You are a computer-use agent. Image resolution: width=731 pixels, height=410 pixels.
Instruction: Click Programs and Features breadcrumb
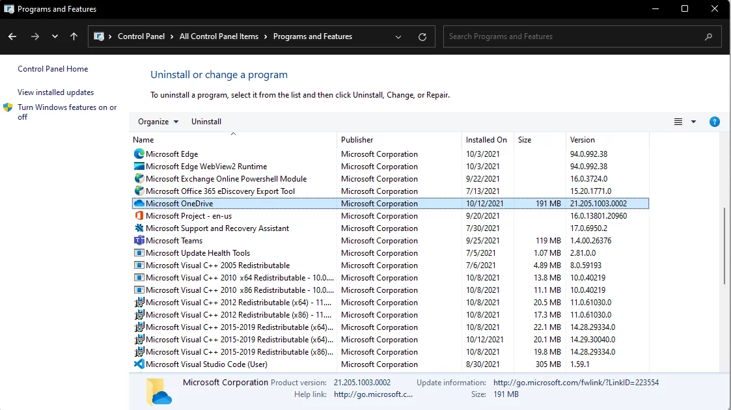[x=313, y=36]
